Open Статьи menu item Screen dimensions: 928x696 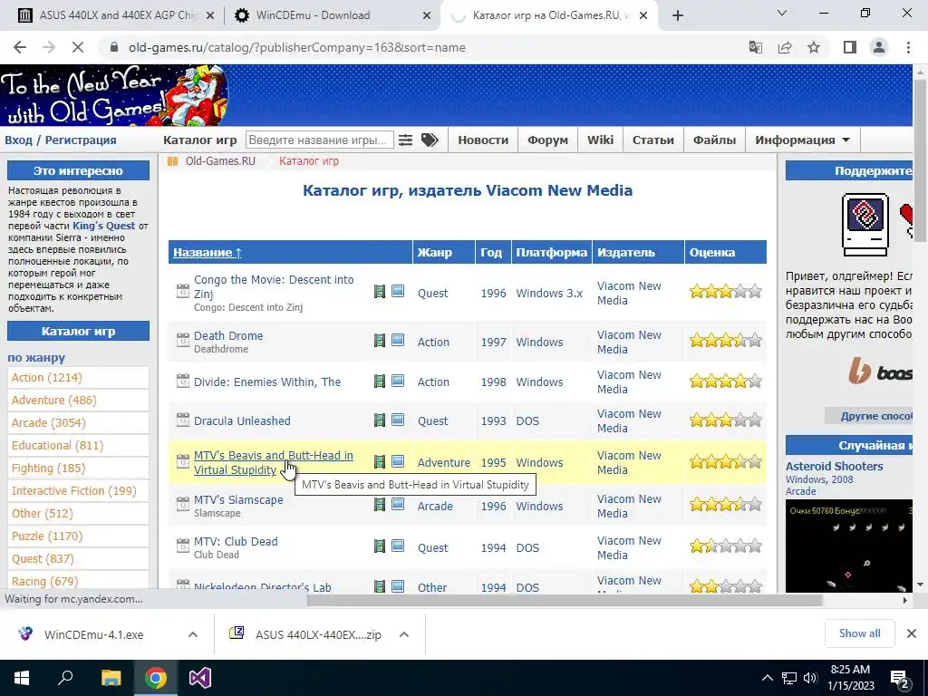coord(652,140)
